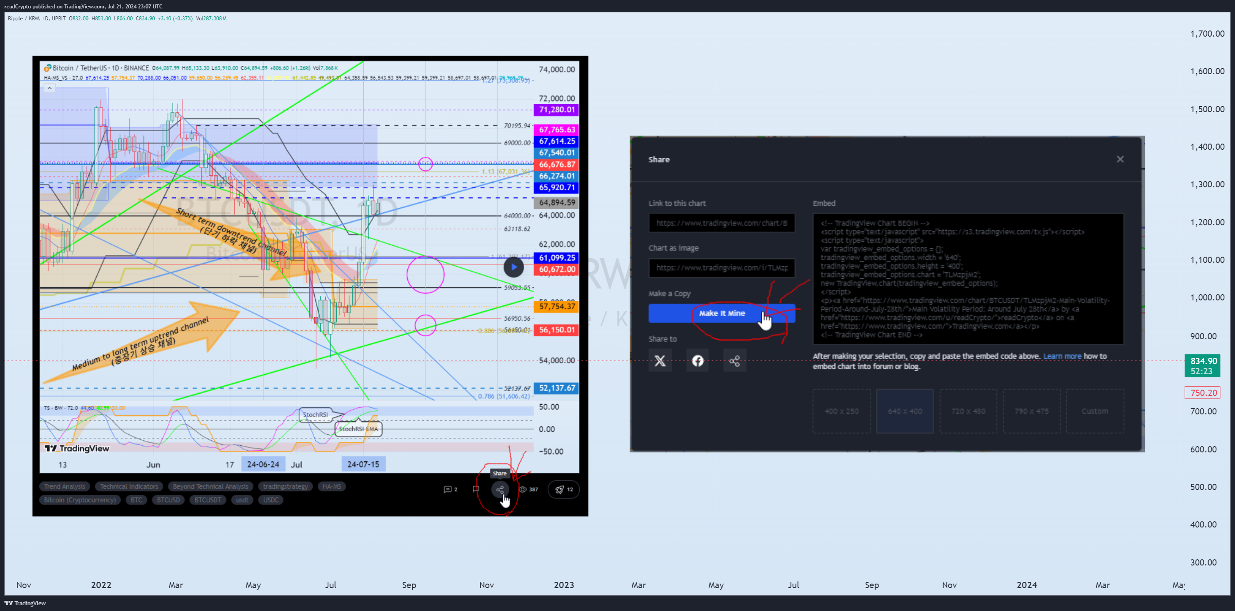Open the Beyond Technical Analysis tag
1235x611 pixels.
tap(210, 486)
